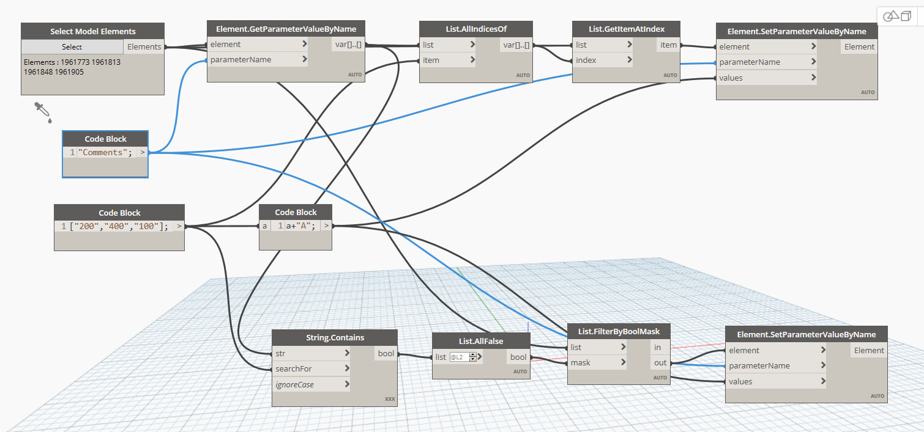924x432 pixels.
Task: Click the AUTO lacing indicator on List.AllFalse
Action: click(x=520, y=371)
